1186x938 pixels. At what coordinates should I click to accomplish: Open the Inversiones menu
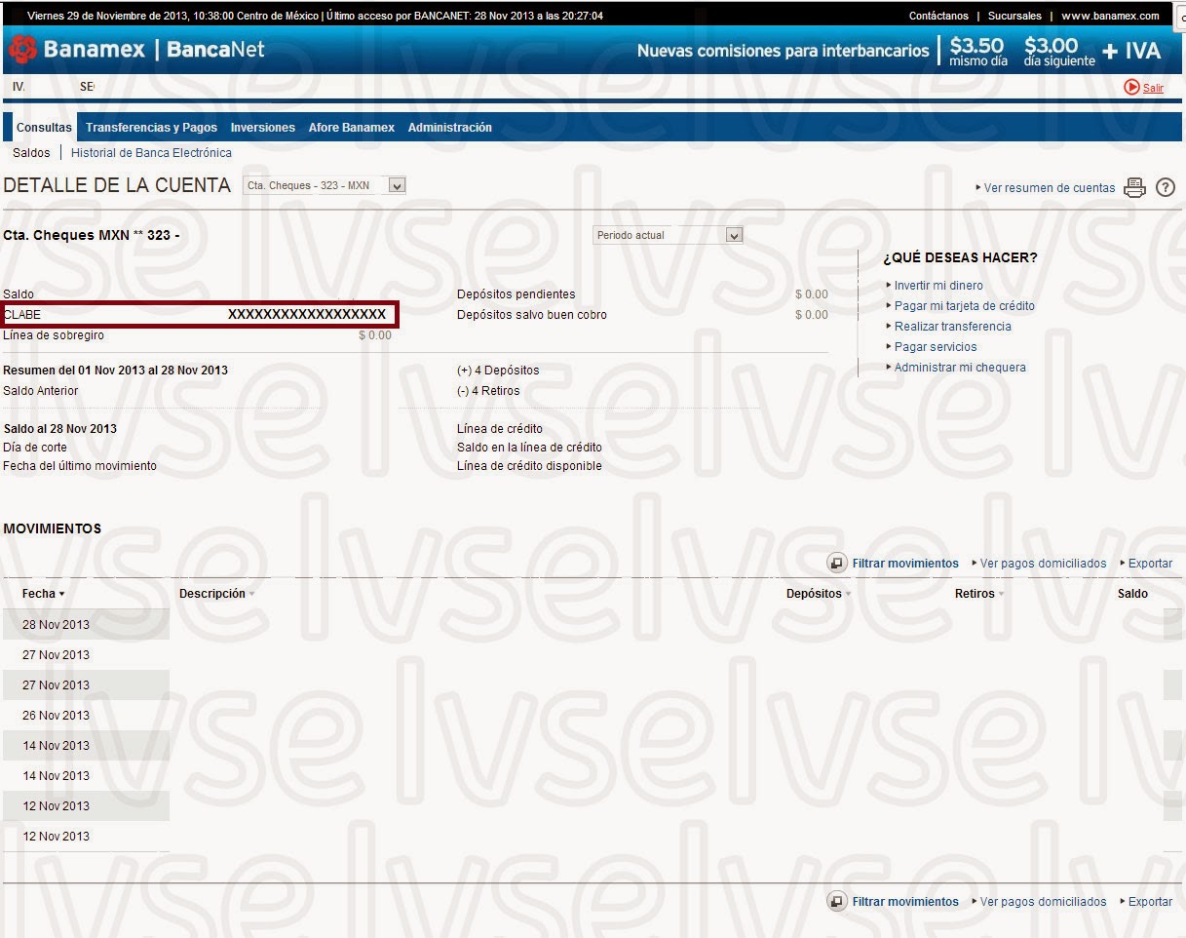coord(262,128)
